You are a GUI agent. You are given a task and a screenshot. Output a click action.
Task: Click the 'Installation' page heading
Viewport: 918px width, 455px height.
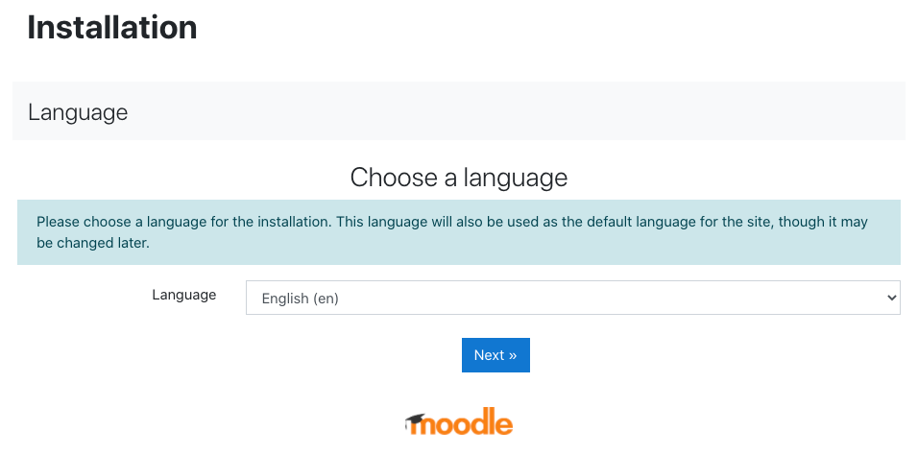pyautogui.click(x=112, y=27)
